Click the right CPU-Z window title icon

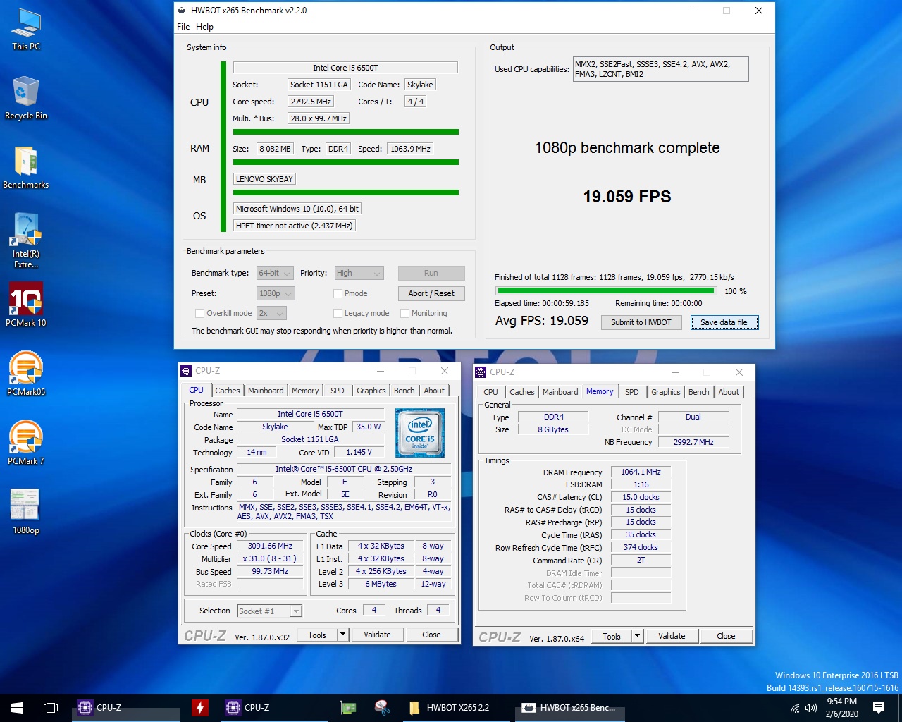(481, 372)
